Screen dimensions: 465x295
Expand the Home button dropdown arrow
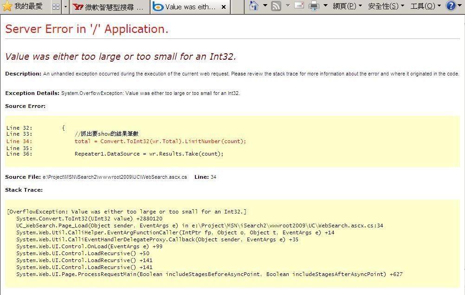point(265,6)
